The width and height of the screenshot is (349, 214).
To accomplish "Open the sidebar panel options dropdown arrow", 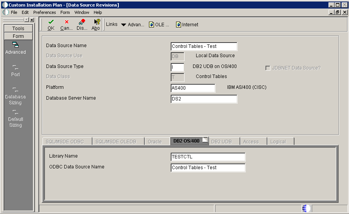I will point(27,20).
